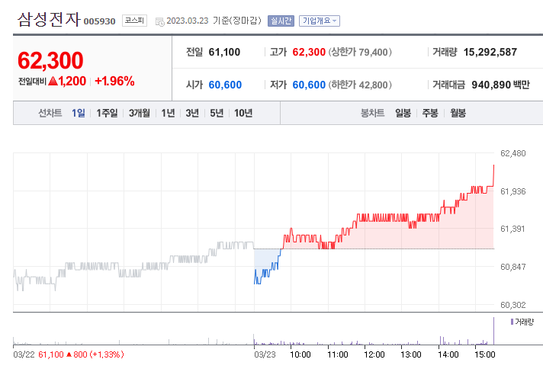Screen dimensions: 543x372
Task: Click the 61,391 y-axis label
Action: point(512,229)
